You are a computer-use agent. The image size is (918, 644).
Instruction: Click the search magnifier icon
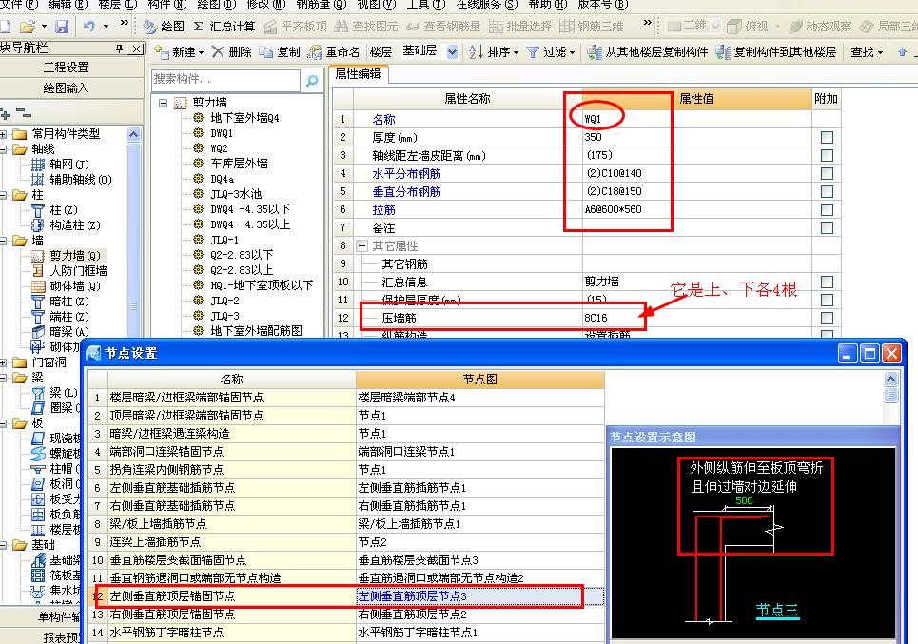312,80
